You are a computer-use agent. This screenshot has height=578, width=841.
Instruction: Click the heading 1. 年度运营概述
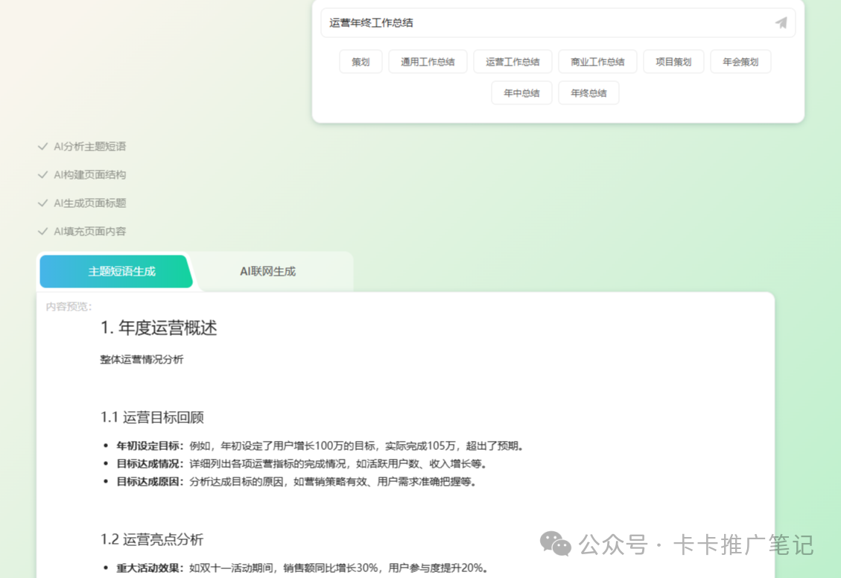[x=159, y=328]
